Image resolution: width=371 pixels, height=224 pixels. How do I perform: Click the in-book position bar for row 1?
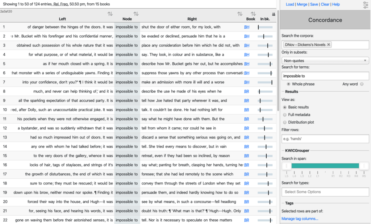pyautogui.click(x=265, y=27)
